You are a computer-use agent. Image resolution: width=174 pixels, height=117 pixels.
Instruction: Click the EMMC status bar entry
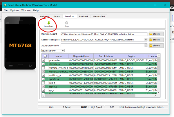point(84,107)
